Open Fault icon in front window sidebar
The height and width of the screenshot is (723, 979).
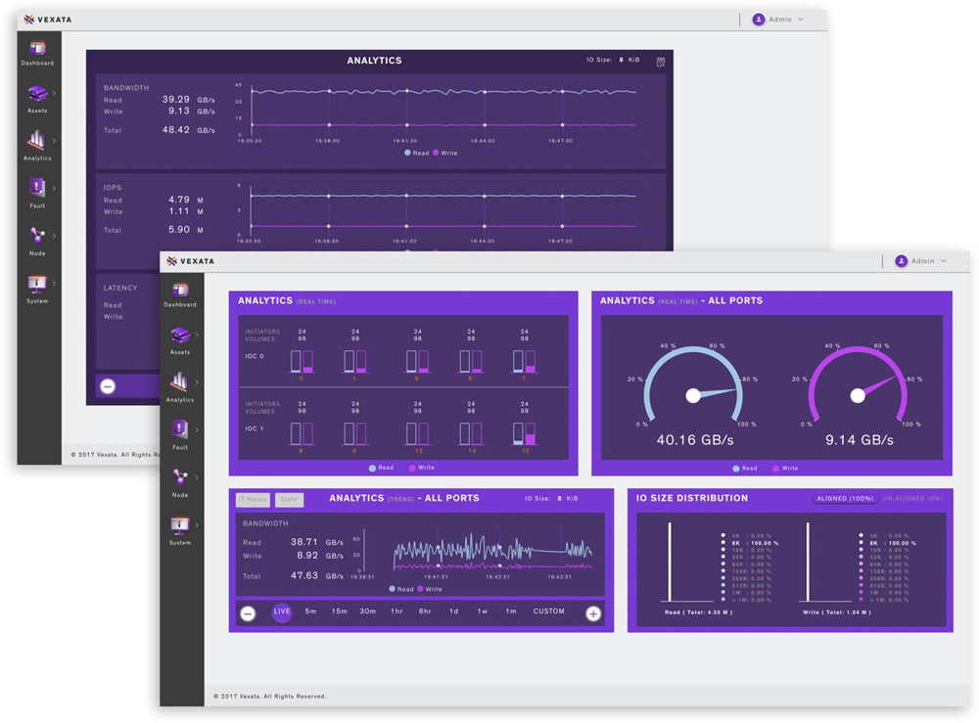point(180,432)
